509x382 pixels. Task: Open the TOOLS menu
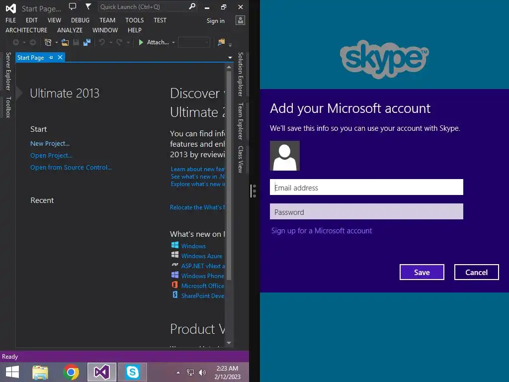134,20
